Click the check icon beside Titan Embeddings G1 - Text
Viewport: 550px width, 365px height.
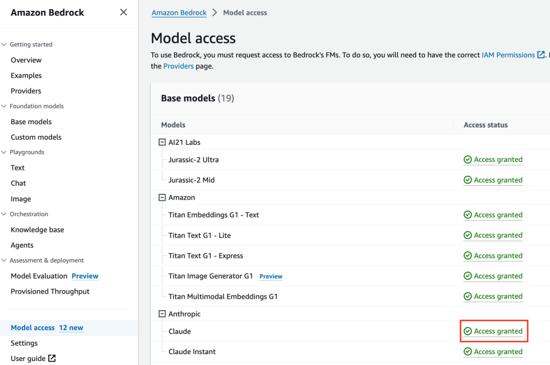467,215
